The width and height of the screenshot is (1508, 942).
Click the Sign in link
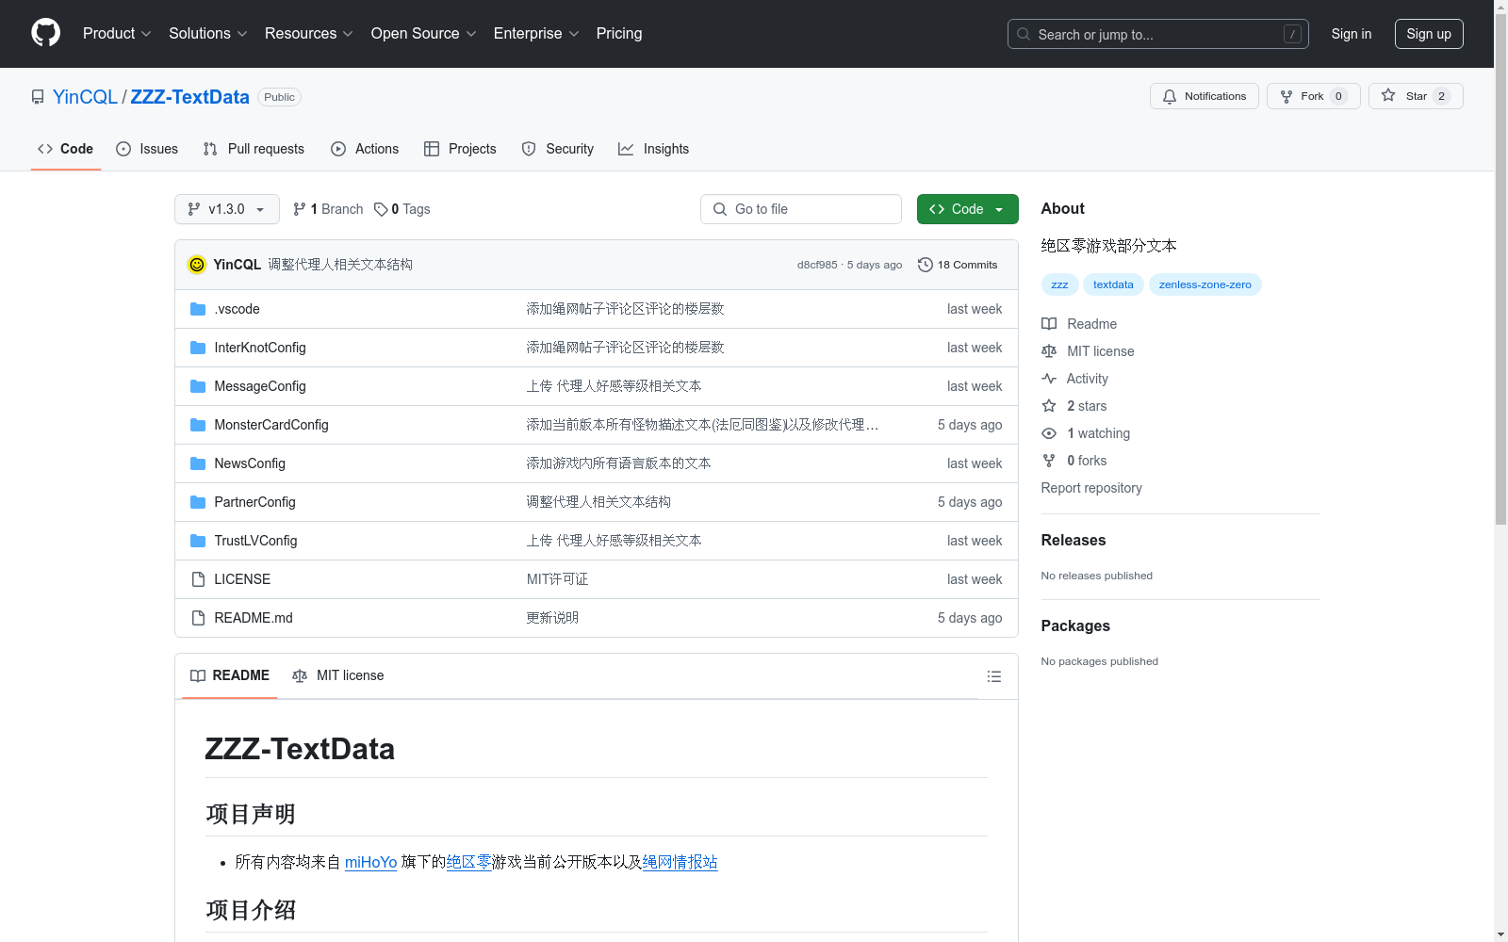click(1352, 34)
